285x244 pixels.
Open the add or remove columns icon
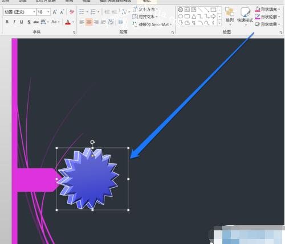121,22
